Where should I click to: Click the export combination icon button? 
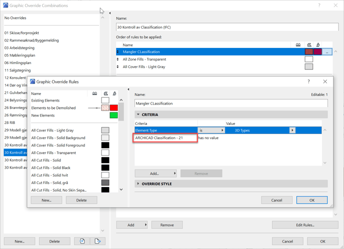(x=97, y=241)
